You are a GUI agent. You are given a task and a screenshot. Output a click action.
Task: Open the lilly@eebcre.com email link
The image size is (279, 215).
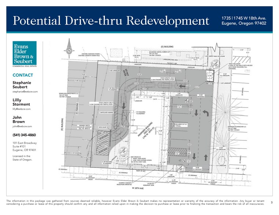pos(22,109)
